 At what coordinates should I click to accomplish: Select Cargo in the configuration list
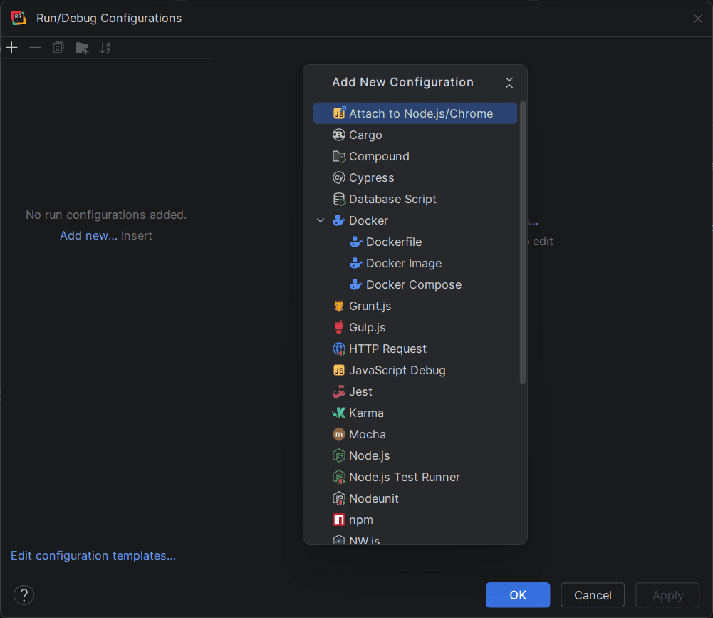point(365,135)
